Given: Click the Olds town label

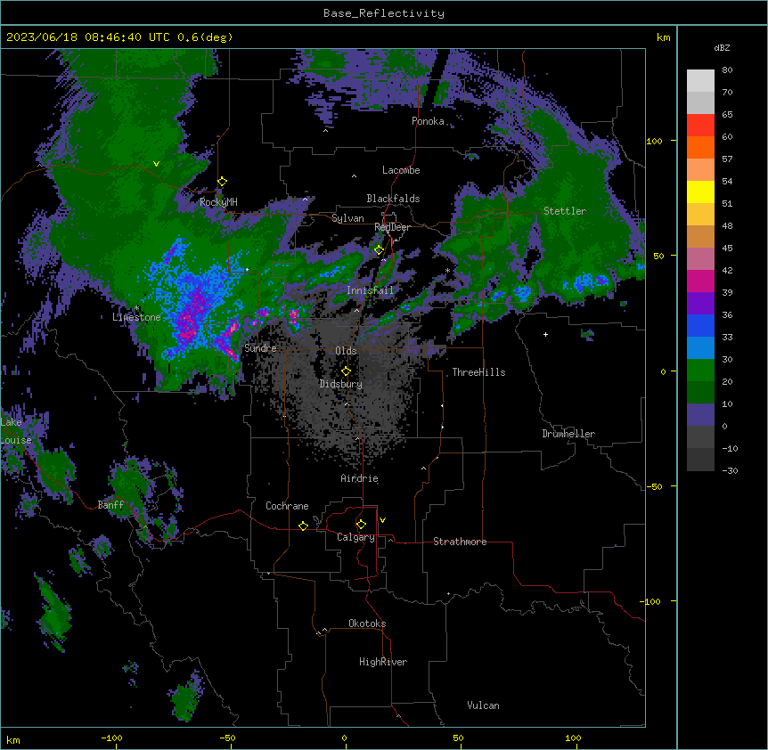Looking at the screenshot, I should click(x=346, y=351).
